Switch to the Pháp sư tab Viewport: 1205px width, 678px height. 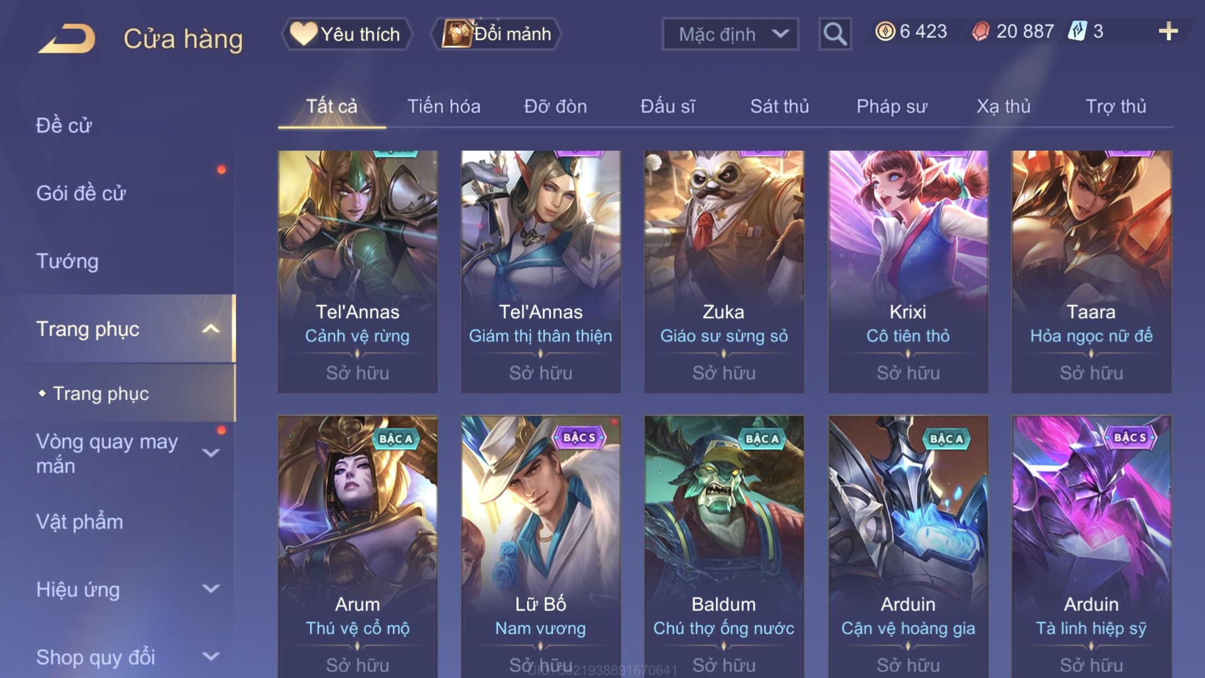point(892,106)
